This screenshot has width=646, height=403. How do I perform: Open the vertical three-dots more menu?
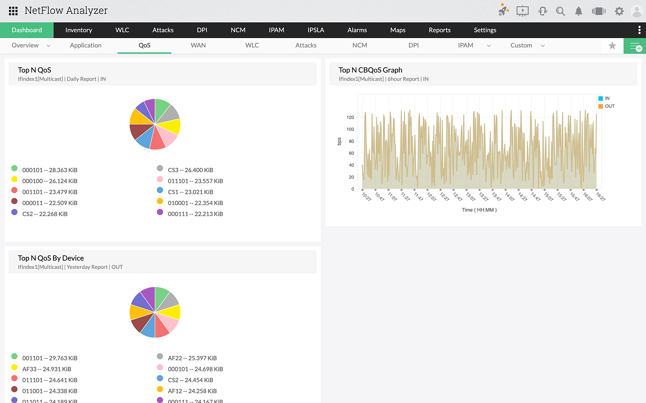click(x=639, y=30)
